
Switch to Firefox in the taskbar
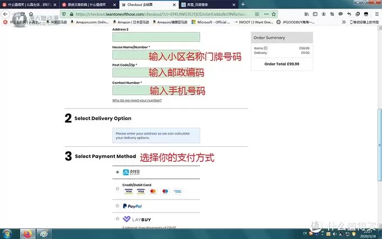28,234
